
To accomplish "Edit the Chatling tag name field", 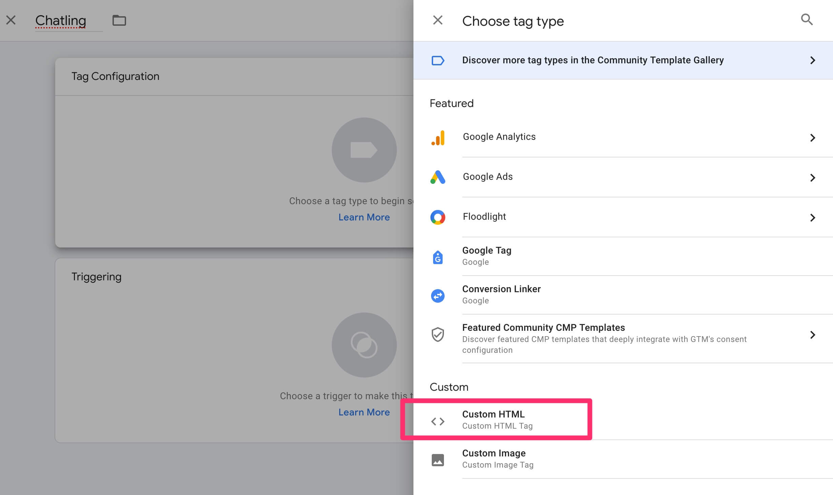I will (69, 21).
